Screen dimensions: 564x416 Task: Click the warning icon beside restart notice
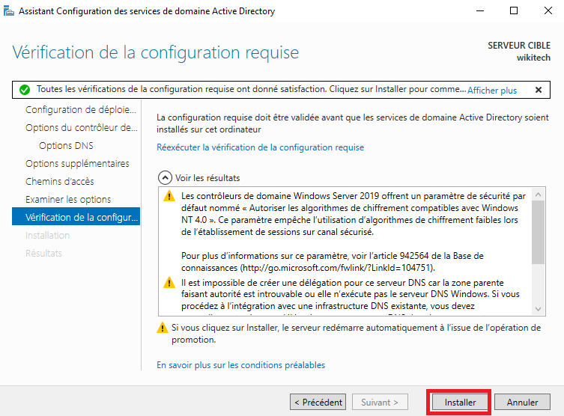point(162,328)
